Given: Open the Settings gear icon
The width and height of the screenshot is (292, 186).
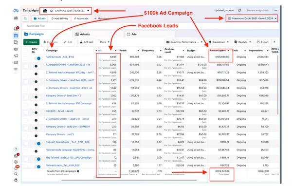Looking at the screenshot, I should click(x=16, y=162).
